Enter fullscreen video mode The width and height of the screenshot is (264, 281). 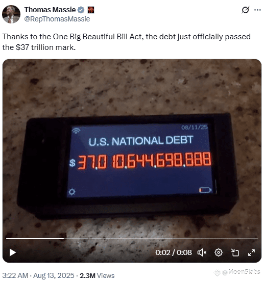click(x=251, y=252)
